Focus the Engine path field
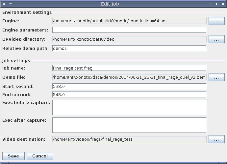The height and width of the screenshot is (164, 227). click(129, 21)
